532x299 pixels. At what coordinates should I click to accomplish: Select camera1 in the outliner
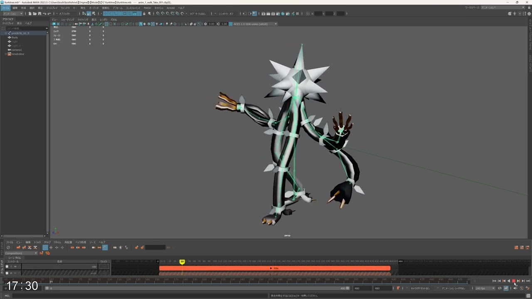[17, 50]
